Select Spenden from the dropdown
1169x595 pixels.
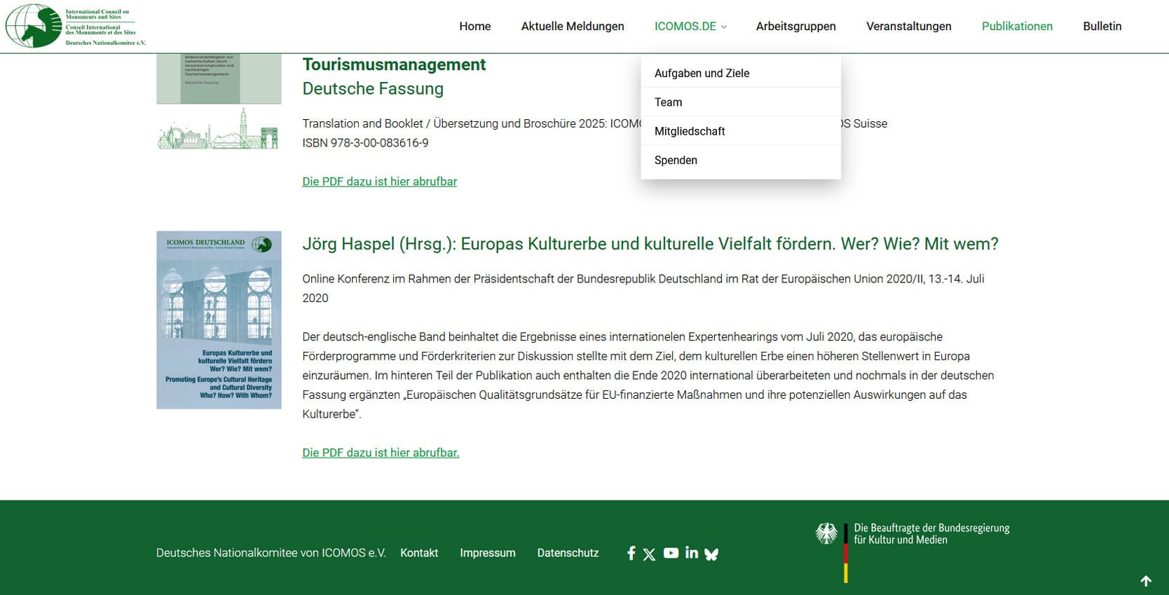point(676,160)
